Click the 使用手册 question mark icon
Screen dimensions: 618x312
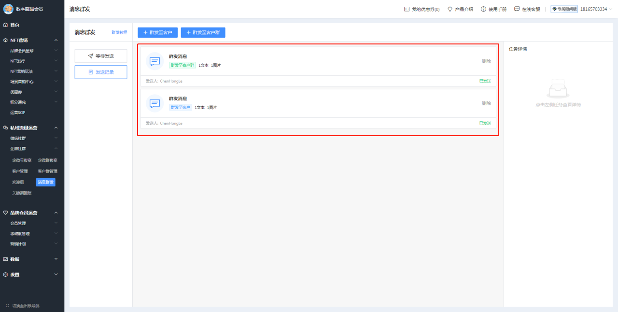[482, 9]
